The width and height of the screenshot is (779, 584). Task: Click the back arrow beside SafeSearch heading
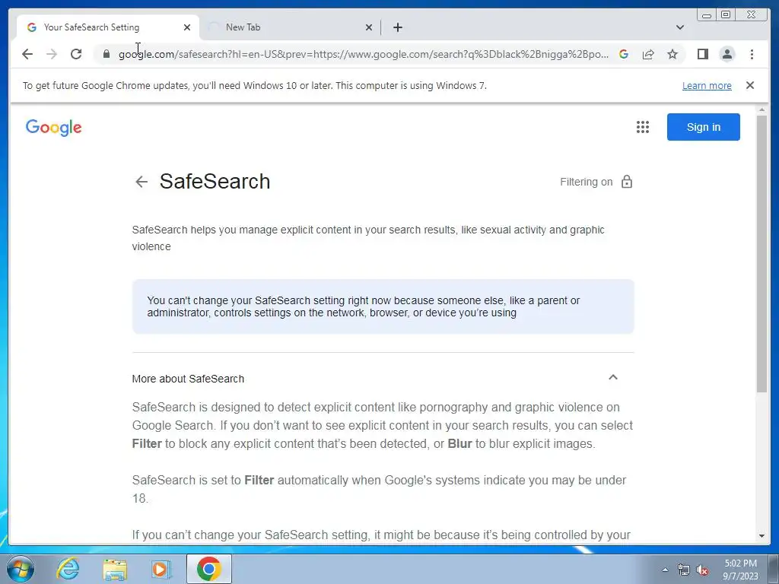coord(141,182)
